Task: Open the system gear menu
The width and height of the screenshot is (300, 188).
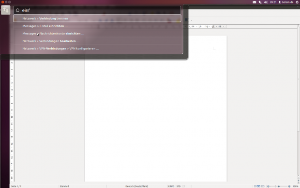Action: [x=297, y=2]
